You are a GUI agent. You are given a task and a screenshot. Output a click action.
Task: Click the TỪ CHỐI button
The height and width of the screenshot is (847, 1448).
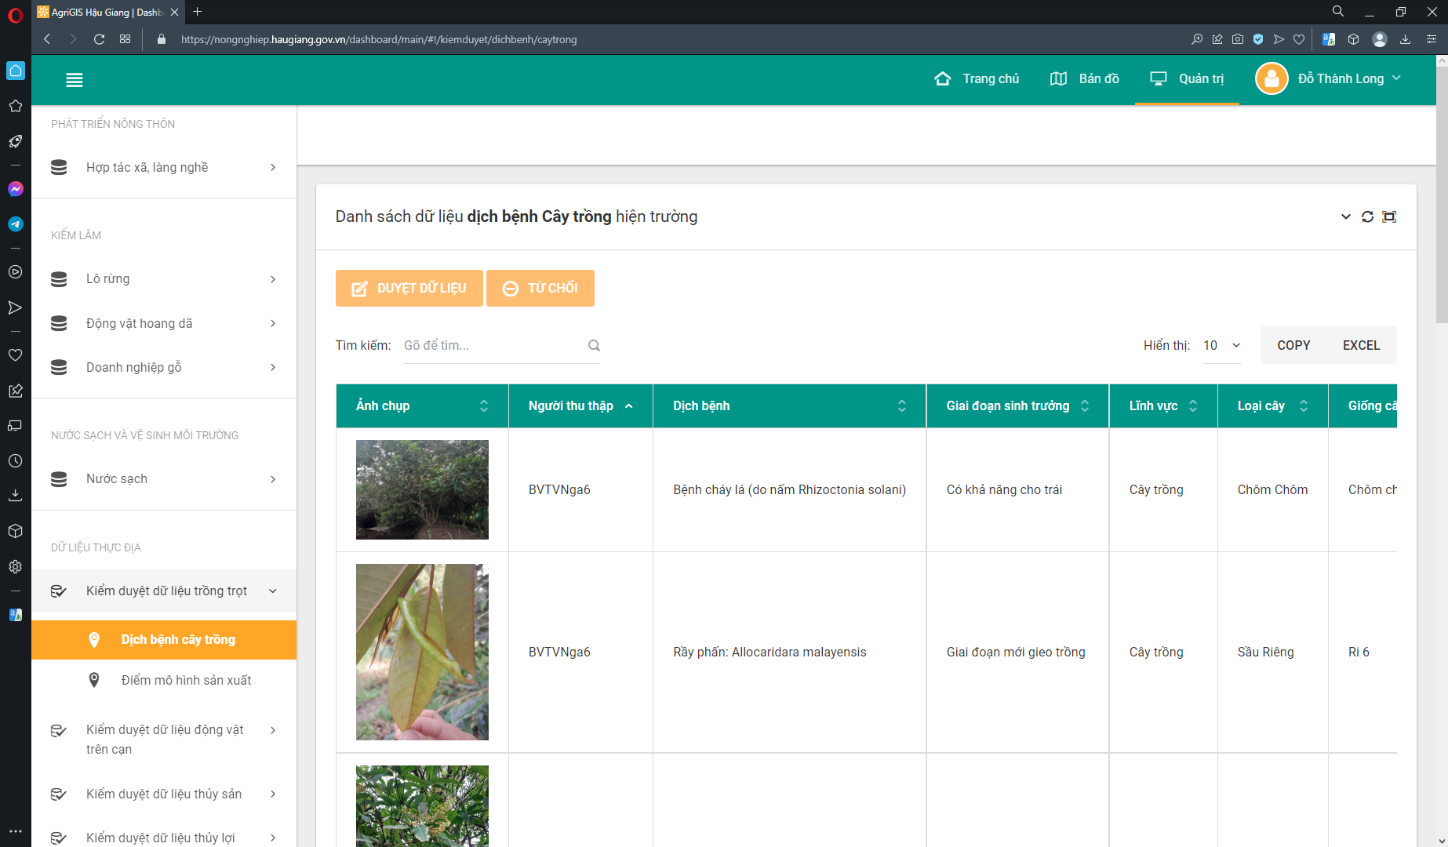coord(540,289)
